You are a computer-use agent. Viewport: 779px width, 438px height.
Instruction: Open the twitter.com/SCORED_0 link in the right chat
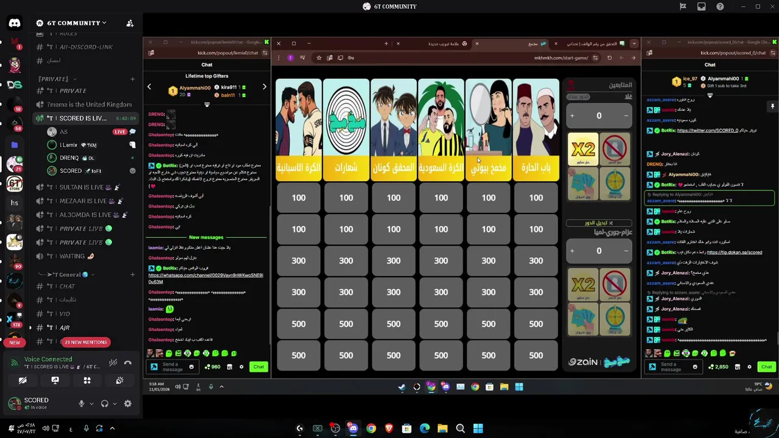[708, 130]
